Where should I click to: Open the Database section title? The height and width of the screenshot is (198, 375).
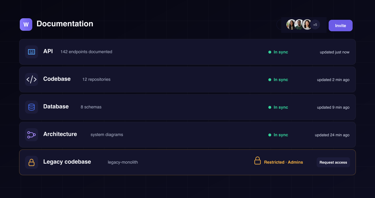tap(56, 107)
